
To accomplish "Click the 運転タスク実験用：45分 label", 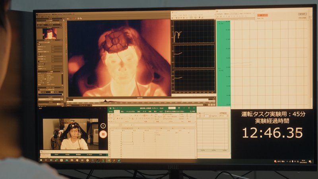I will click(273, 114).
